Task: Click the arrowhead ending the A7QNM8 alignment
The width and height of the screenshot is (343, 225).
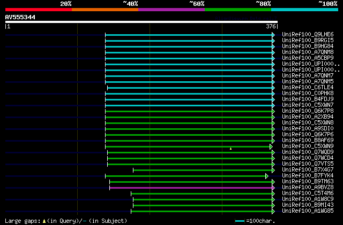Action: 273,52
